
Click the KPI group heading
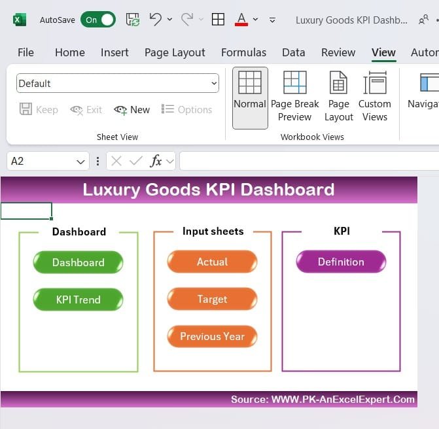coord(342,231)
